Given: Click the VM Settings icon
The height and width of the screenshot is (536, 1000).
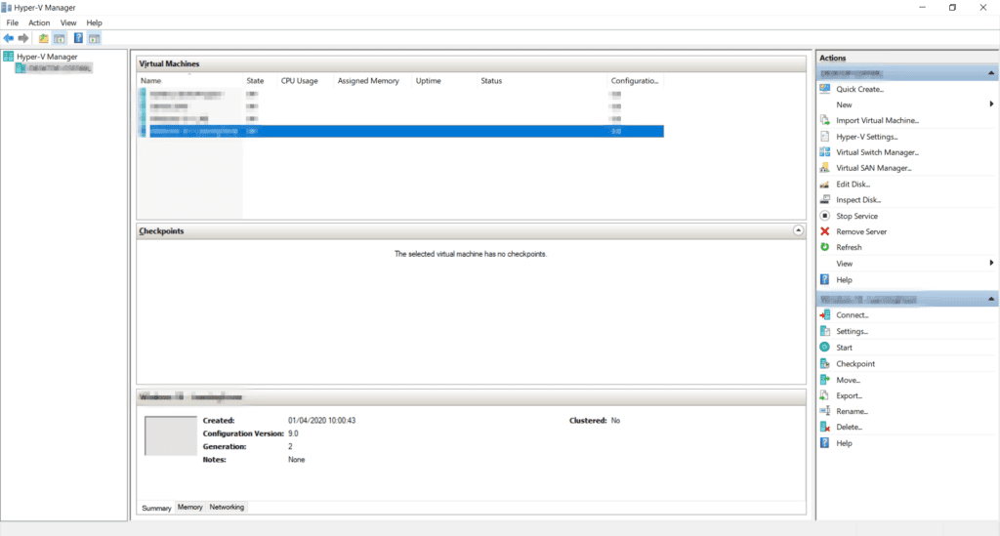Looking at the screenshot, I should [824, 331].
